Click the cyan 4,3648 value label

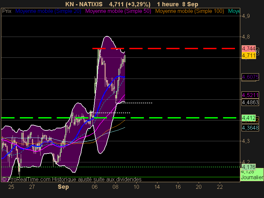(250, 128)
